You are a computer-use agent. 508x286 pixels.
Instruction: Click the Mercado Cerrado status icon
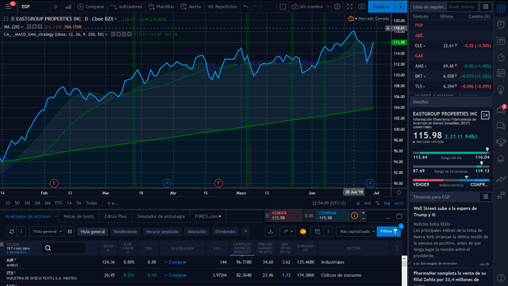pyautogui.click(x=351, y=18)
